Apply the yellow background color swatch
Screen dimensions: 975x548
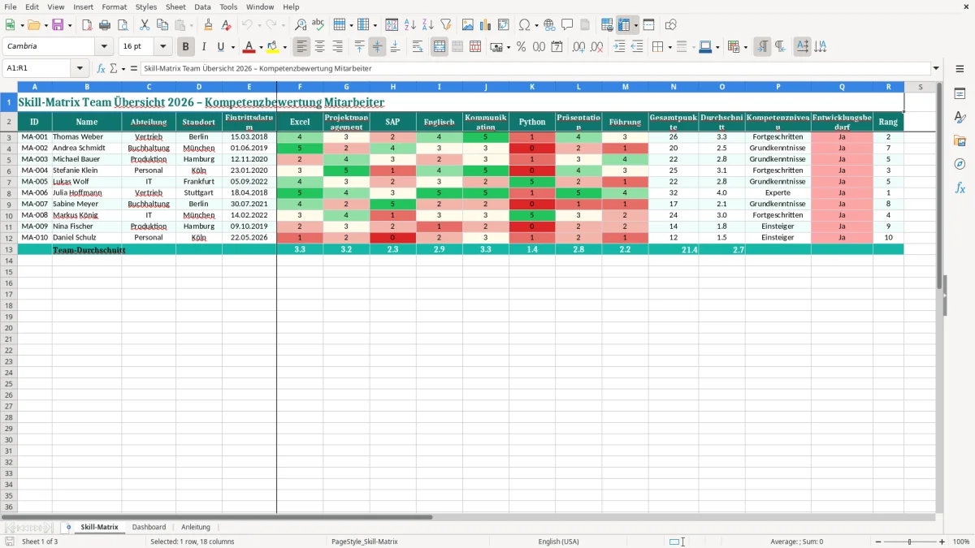click(273, 47)
